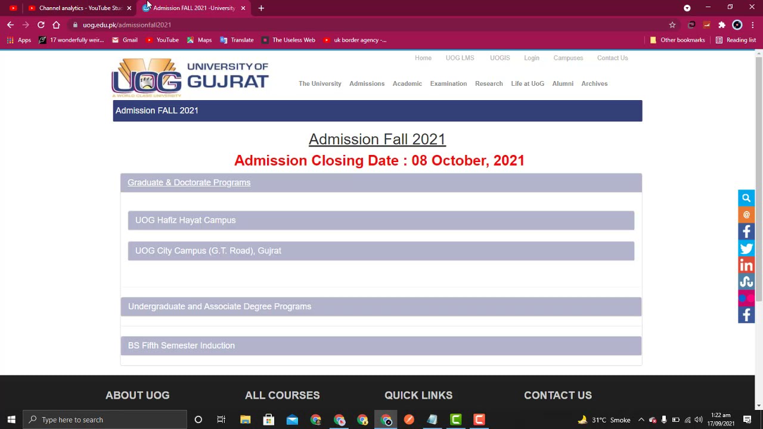Image resolution: width=763 pixels, height=429 pixels.
Task: Open the Flickr icon in the side bar
Action: tap(746, 298)
